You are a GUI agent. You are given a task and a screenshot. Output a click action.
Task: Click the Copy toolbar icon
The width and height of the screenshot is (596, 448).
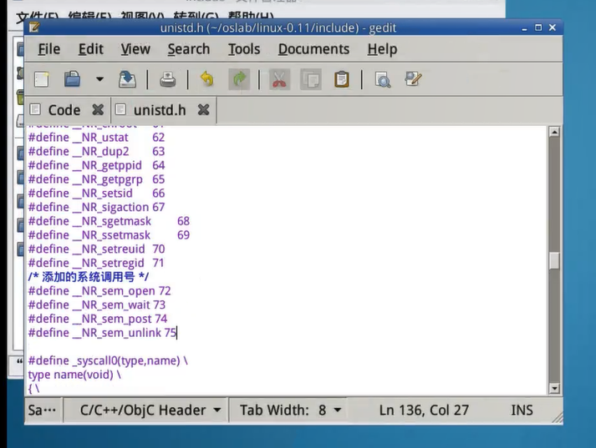[x=310, y=79]
